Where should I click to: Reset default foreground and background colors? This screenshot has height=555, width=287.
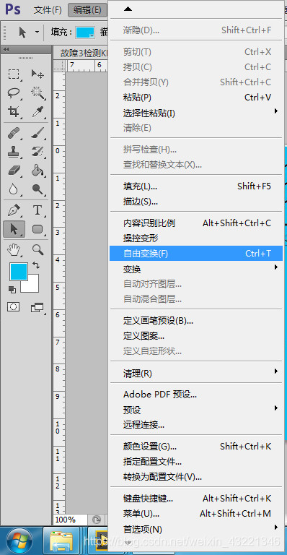[12, 290]
